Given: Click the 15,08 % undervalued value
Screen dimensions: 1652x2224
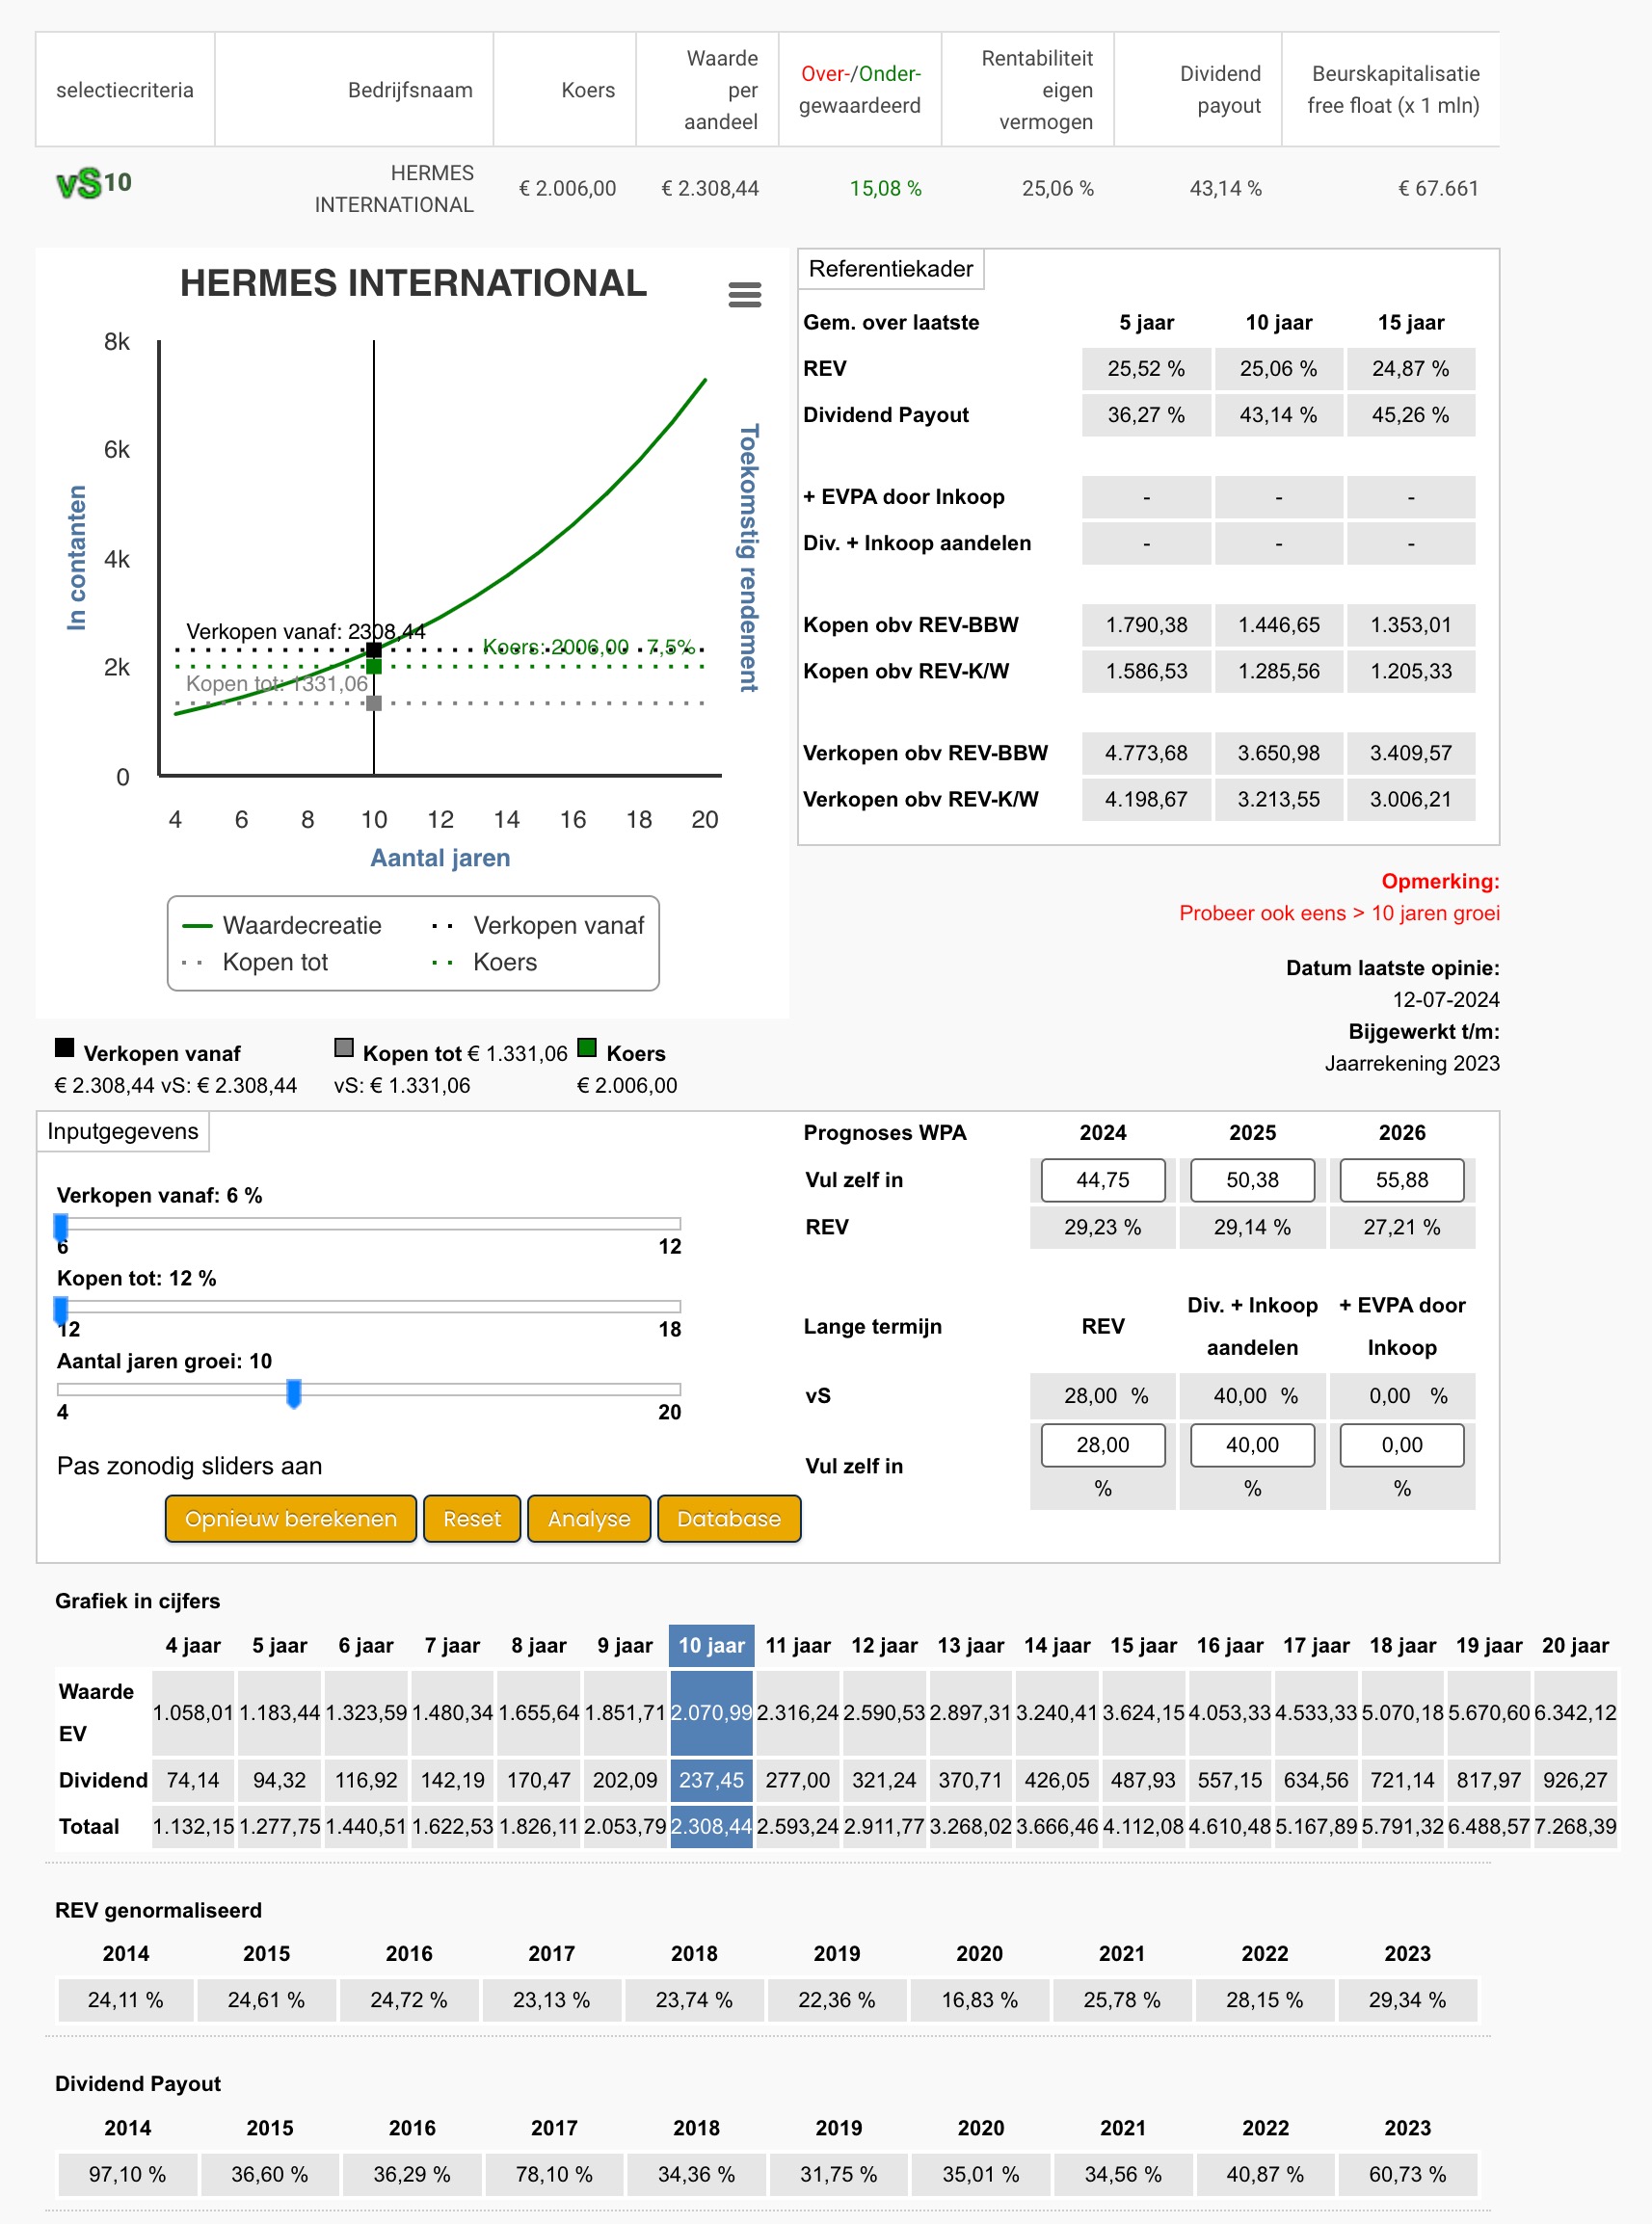Looking at the screenshot, I should [886, 189].
